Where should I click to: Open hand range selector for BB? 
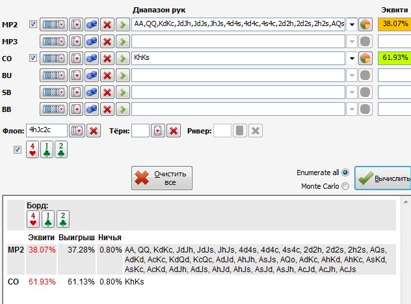point(53,109)
